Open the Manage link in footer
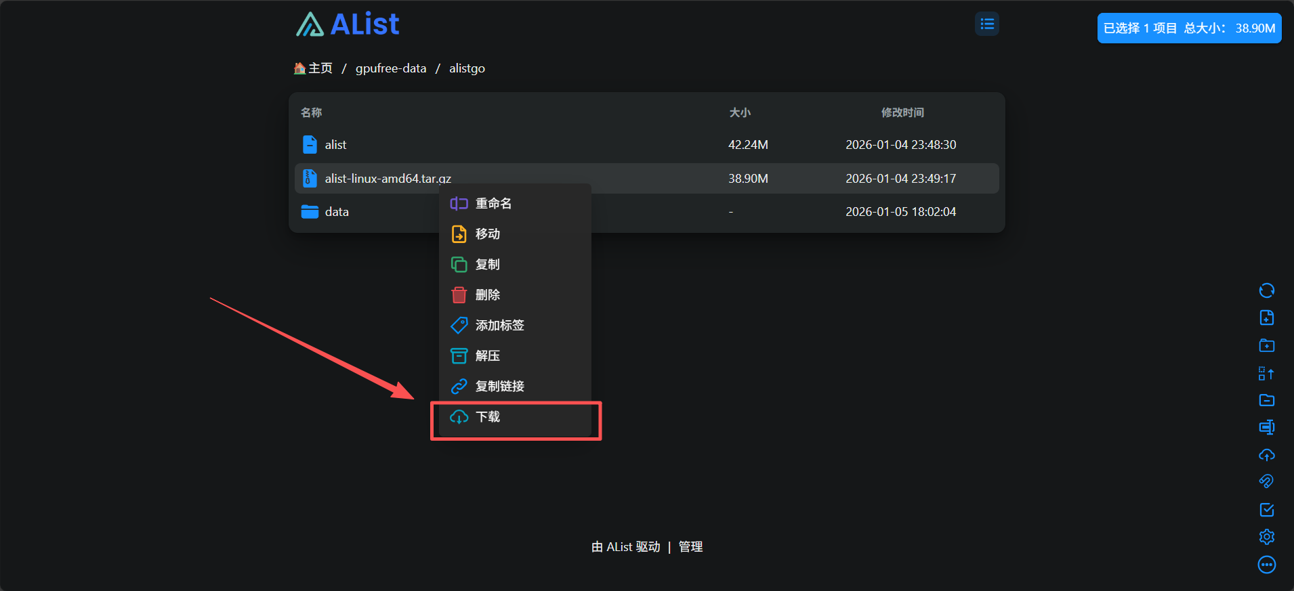This screenshot has width=1294, height=591. 690,547
